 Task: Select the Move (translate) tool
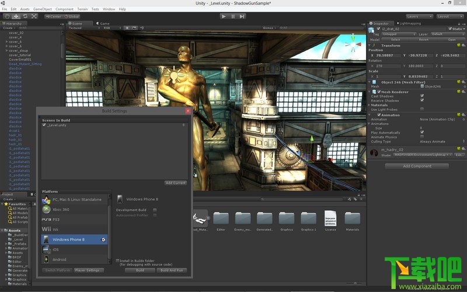(x=16, y=16)
